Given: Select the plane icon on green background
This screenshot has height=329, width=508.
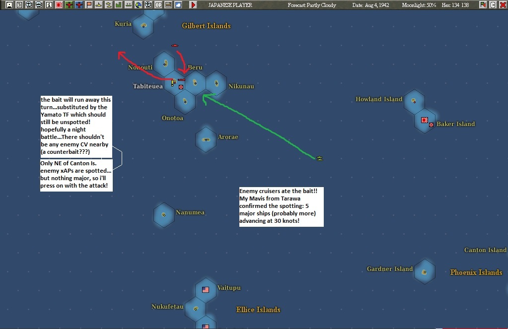Looking at the screenshot, I should coord(69,5).
